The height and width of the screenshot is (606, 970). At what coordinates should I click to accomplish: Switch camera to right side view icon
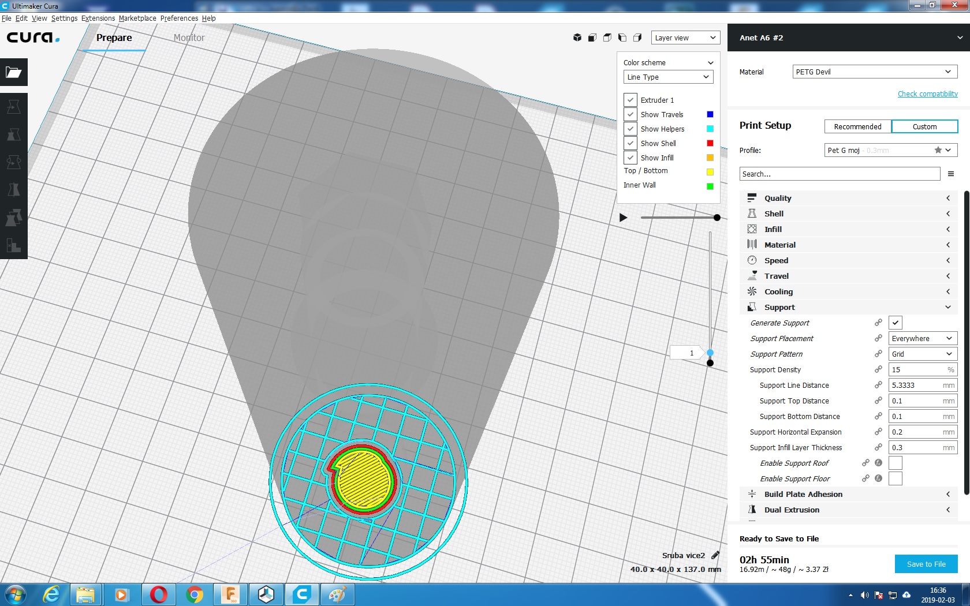[637, 38]
